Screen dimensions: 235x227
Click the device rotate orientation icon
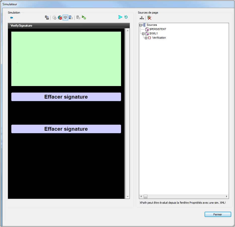tap(47, 18)
